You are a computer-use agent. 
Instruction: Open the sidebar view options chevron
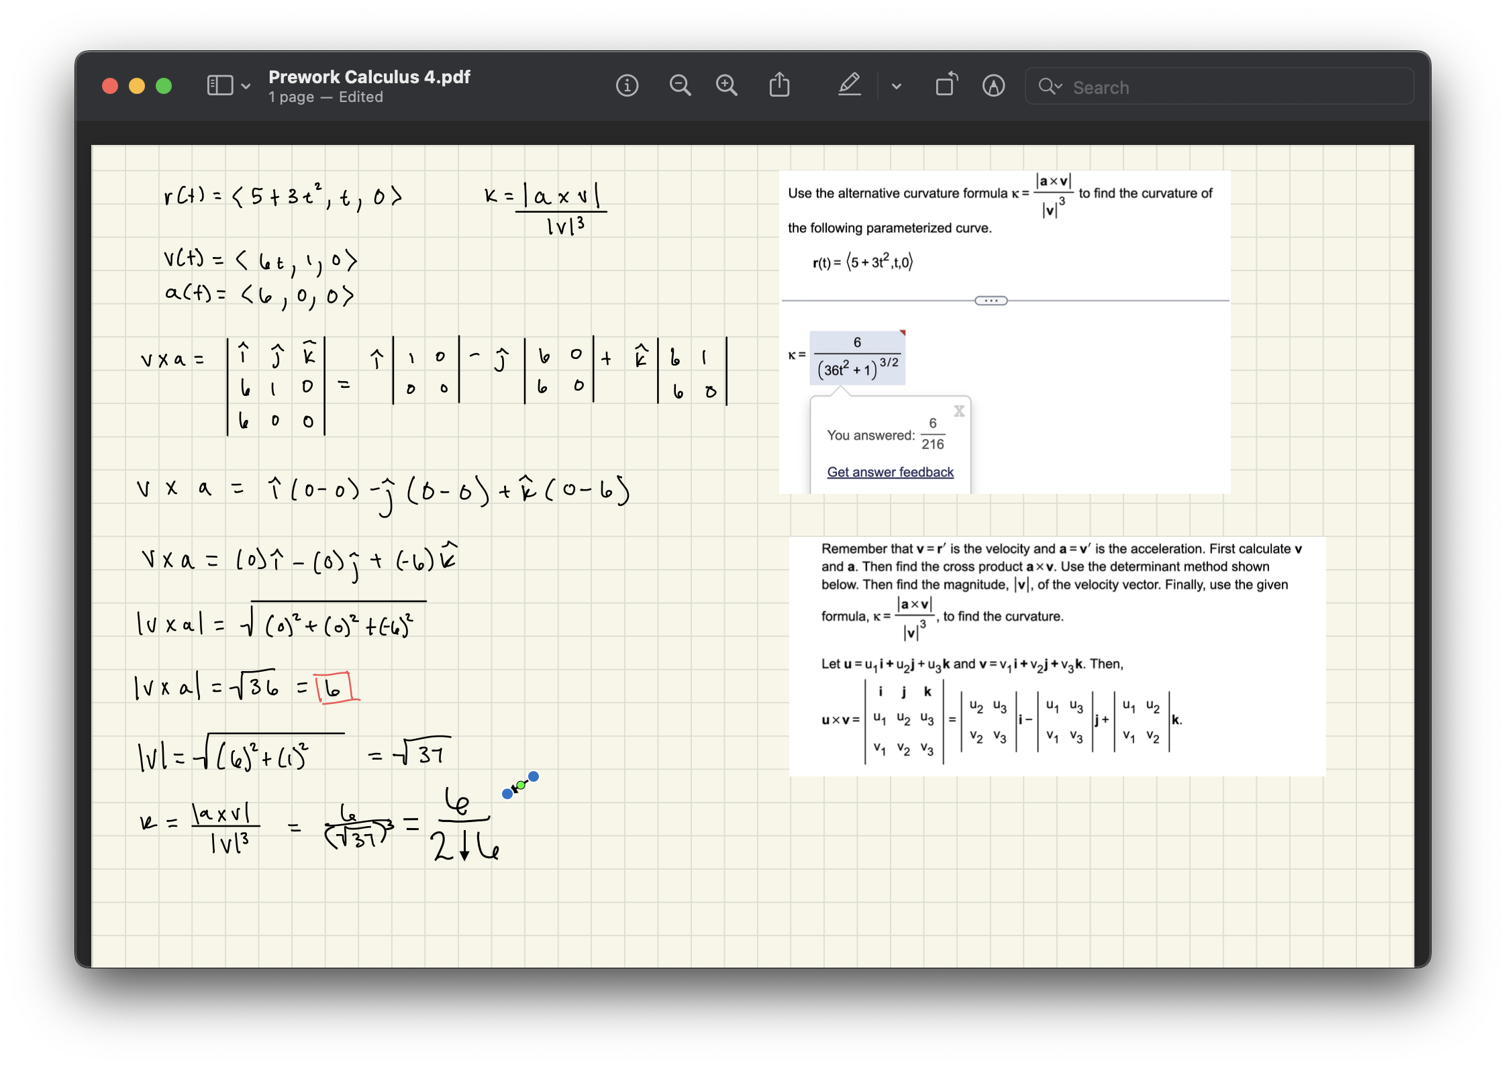pos(244,86)
